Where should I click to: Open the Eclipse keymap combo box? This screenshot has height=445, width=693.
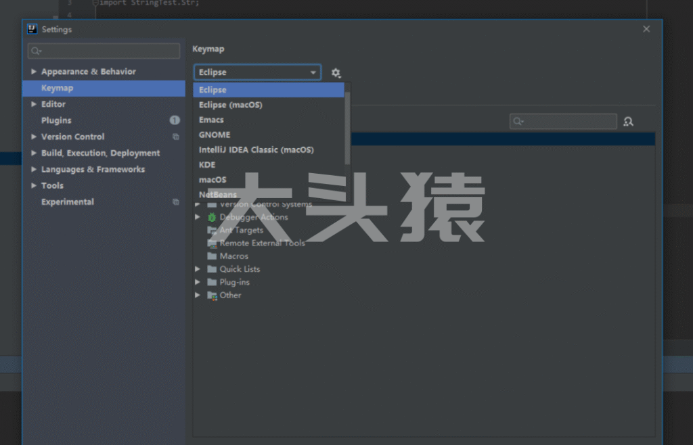click(257, 72)
